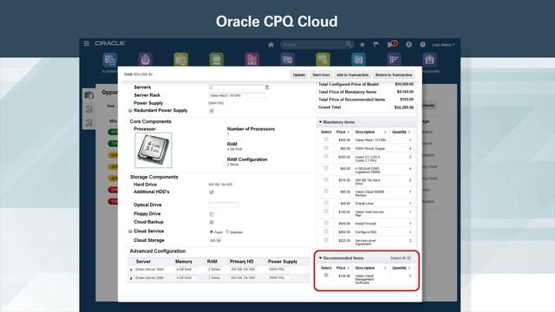Click info icon beside Redundant Power Supply
Viewport: 555px width, 312px height.
coord(130,110)
